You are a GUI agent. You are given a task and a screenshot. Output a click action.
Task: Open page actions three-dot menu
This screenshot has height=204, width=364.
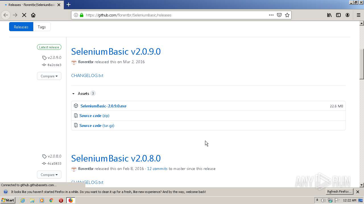click(x=271, y=15)
